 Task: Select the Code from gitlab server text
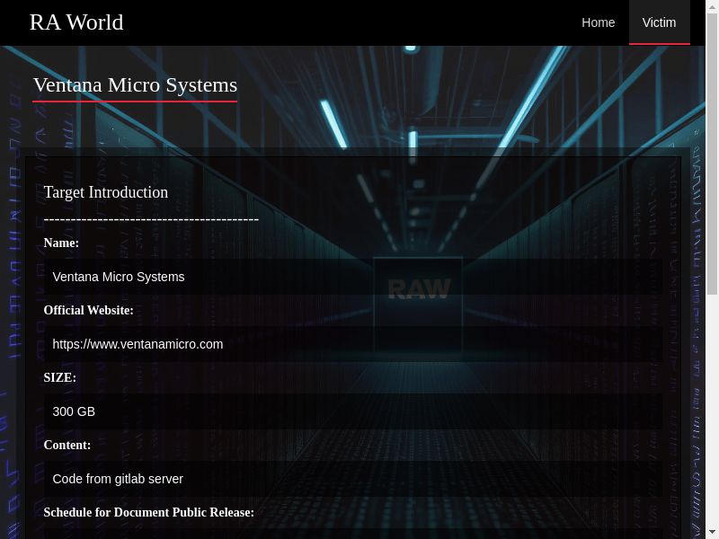point(118,479)
